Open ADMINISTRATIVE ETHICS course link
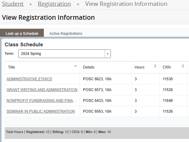The width and height of the screenshot is (189, 142). tap(29, 79)
